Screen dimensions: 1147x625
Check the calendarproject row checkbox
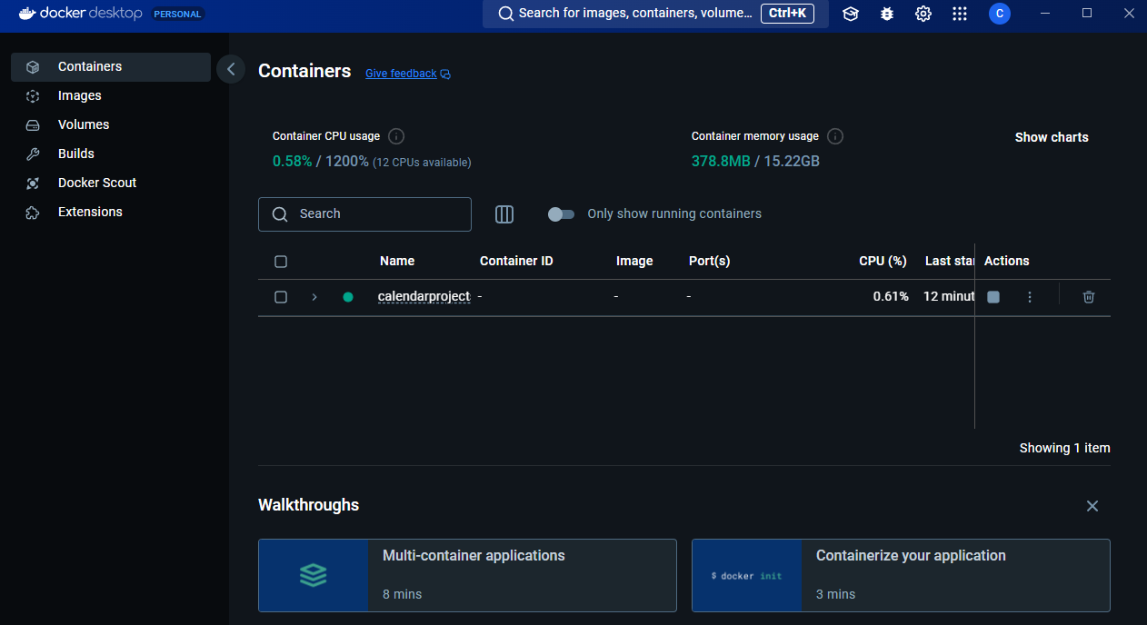pyautogui.click(x=281, y=297)
